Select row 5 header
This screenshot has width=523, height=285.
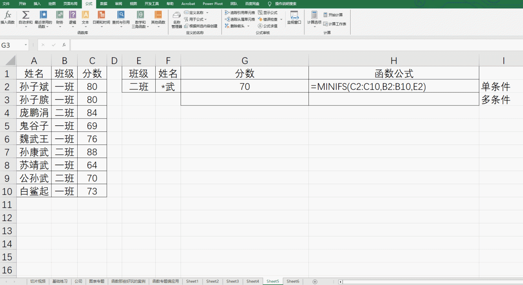[8, 126]
